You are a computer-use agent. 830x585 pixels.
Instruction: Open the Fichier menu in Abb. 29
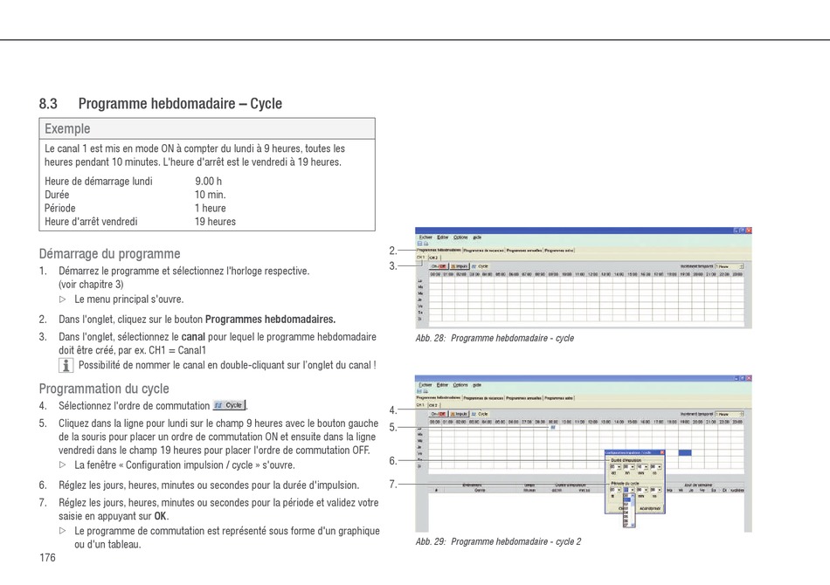[425, 385]
